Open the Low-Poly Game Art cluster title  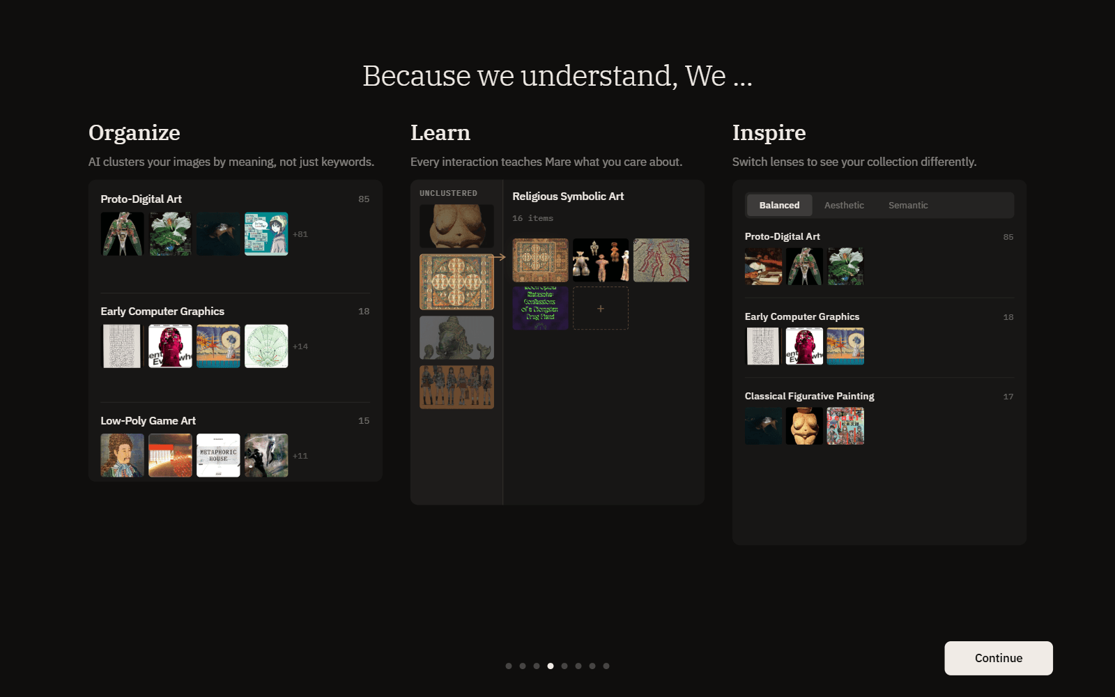tap(148, 420)
